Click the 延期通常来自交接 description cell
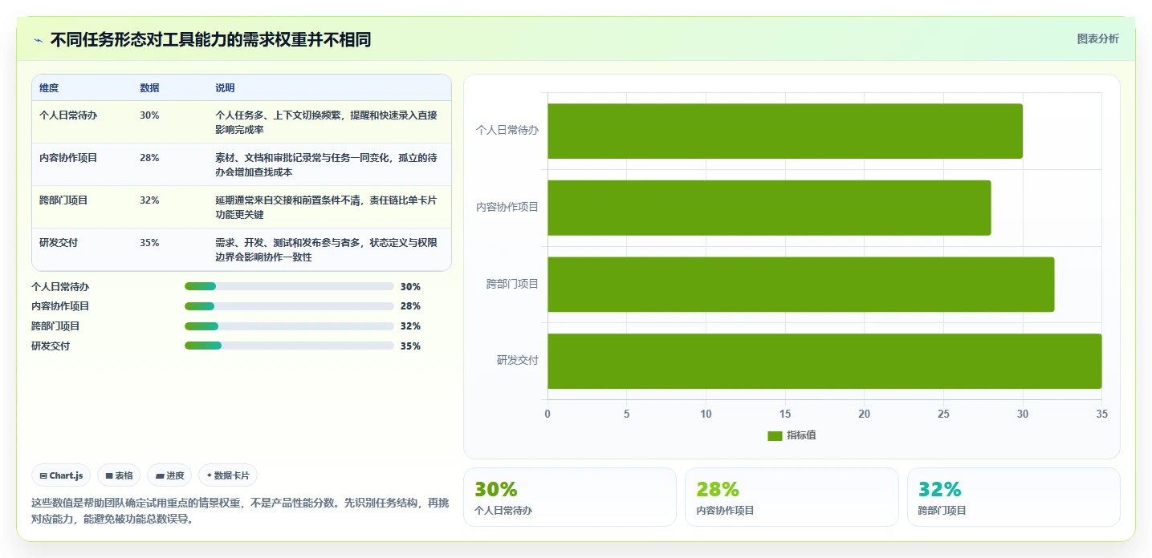The width and height of the screenshot is (1152, 558). [329, 207]
